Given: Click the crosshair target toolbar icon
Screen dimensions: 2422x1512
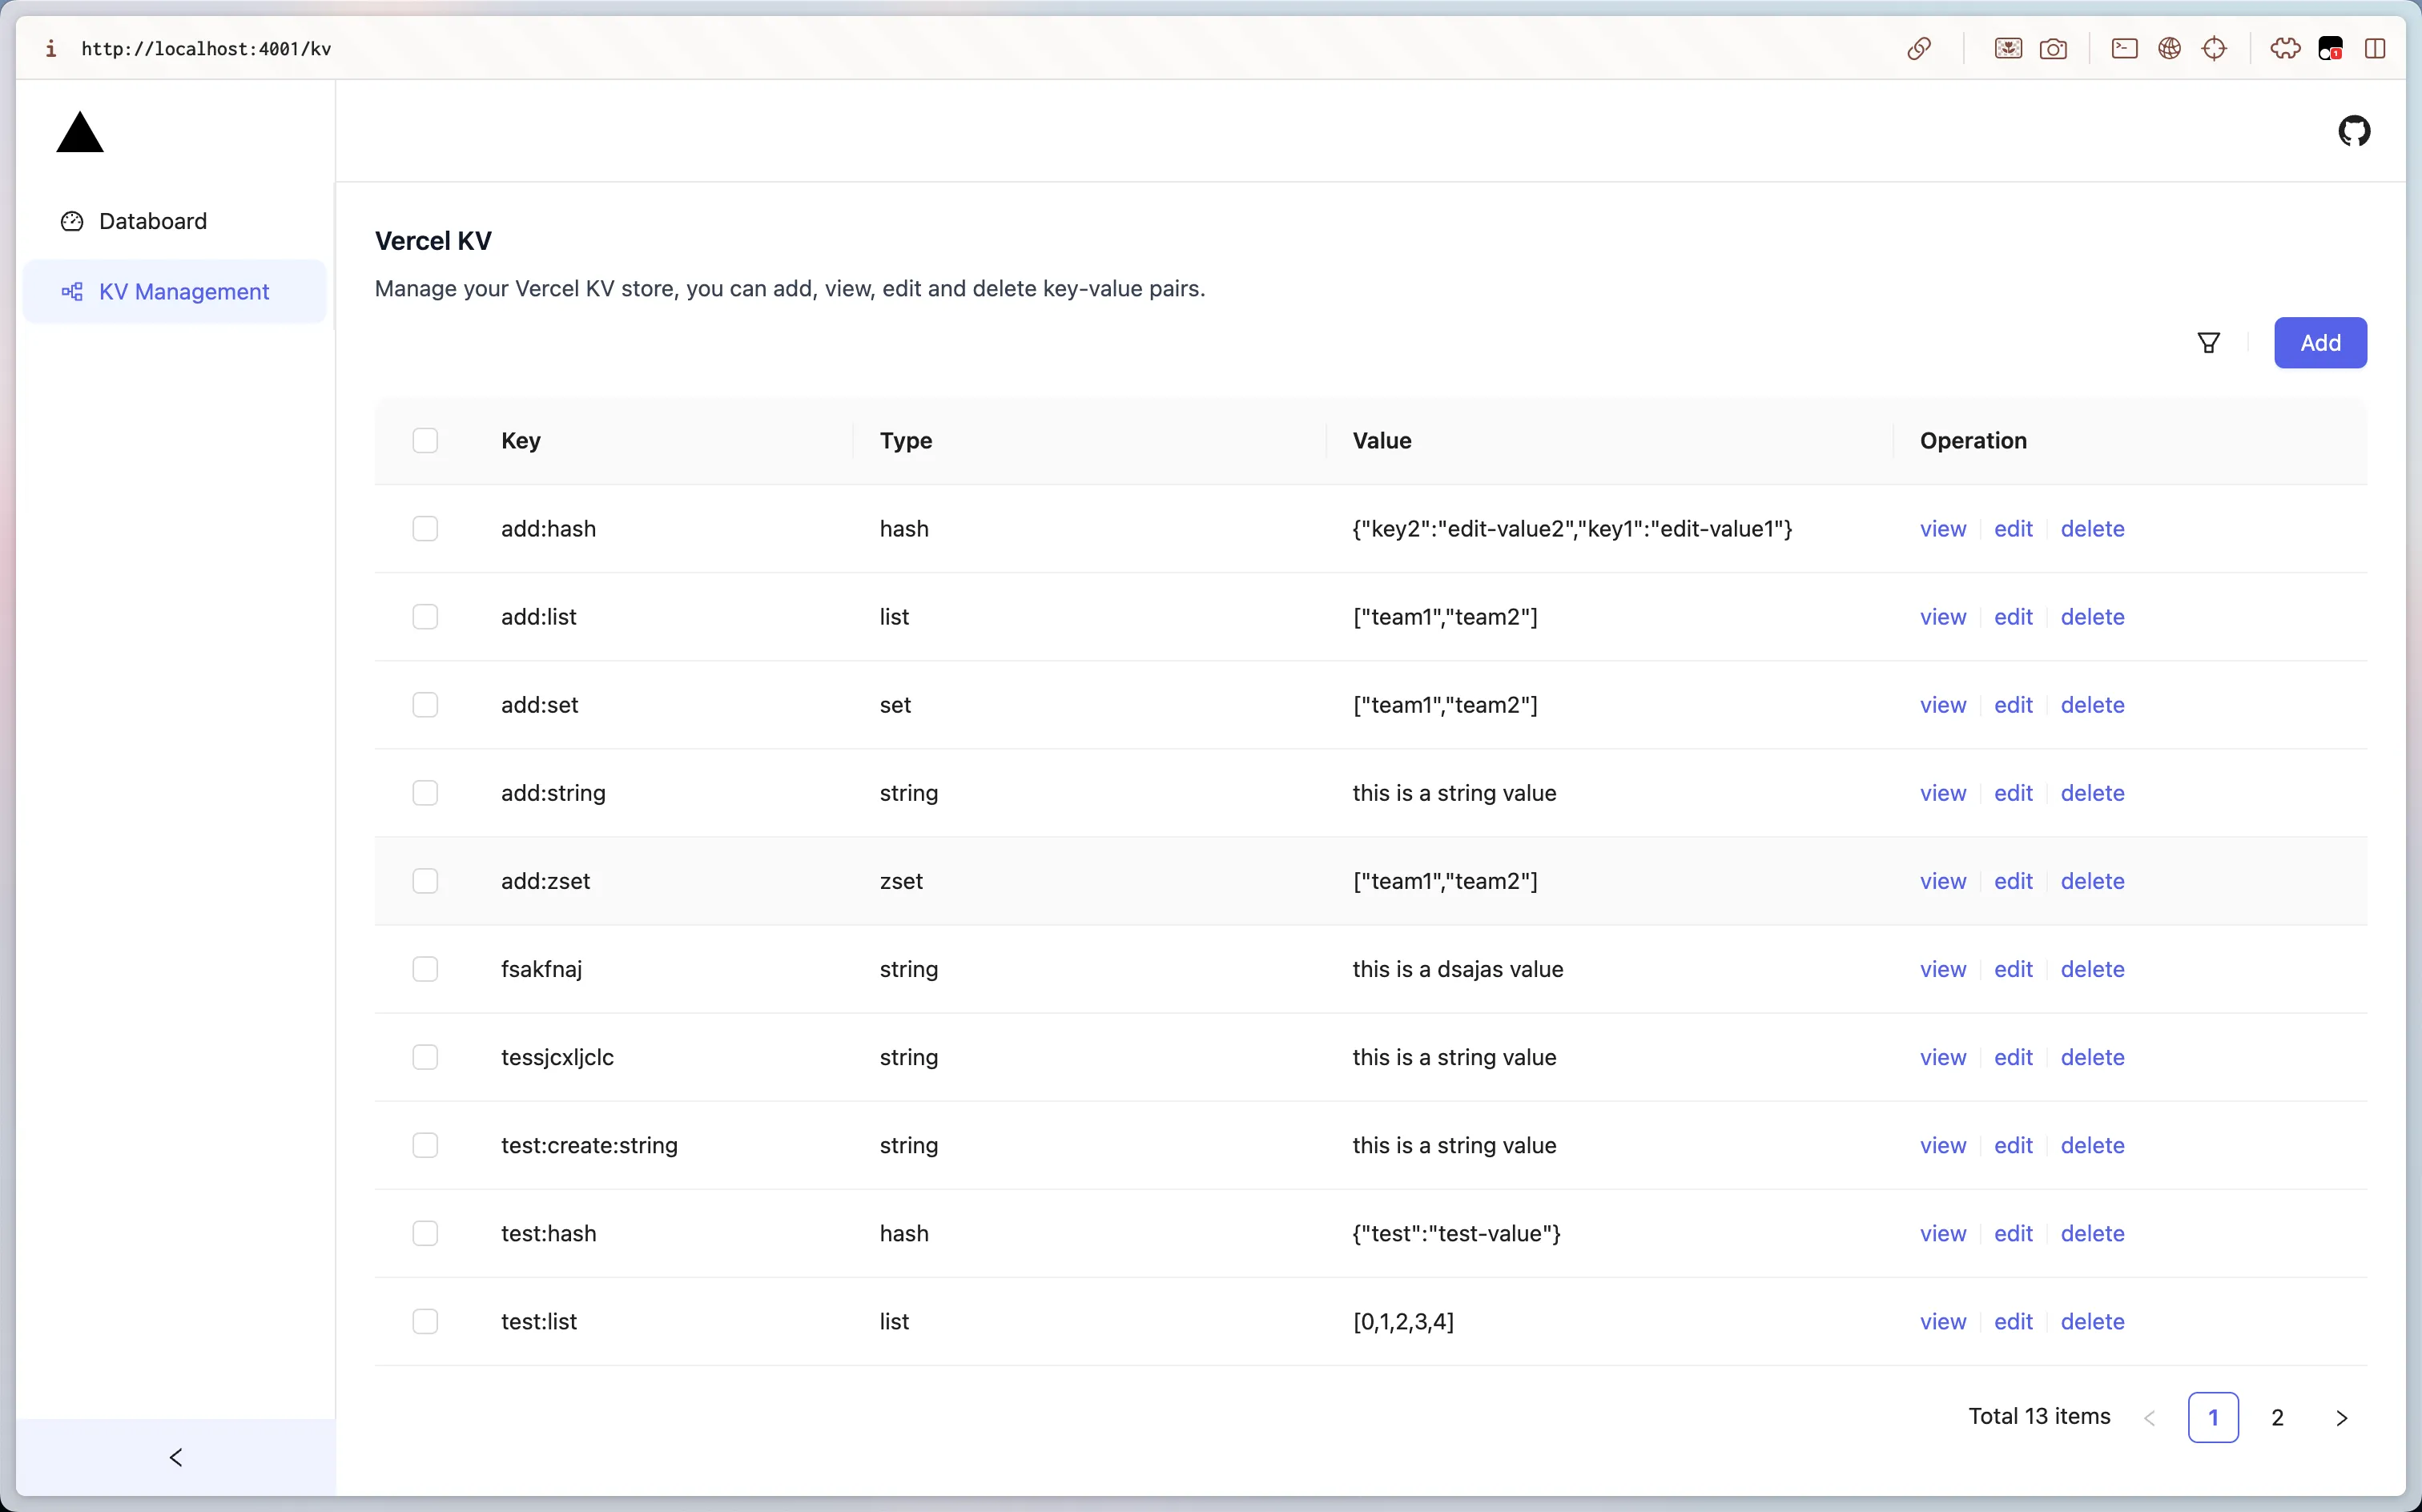Looking at the screenshot, I should [2214, 48].
